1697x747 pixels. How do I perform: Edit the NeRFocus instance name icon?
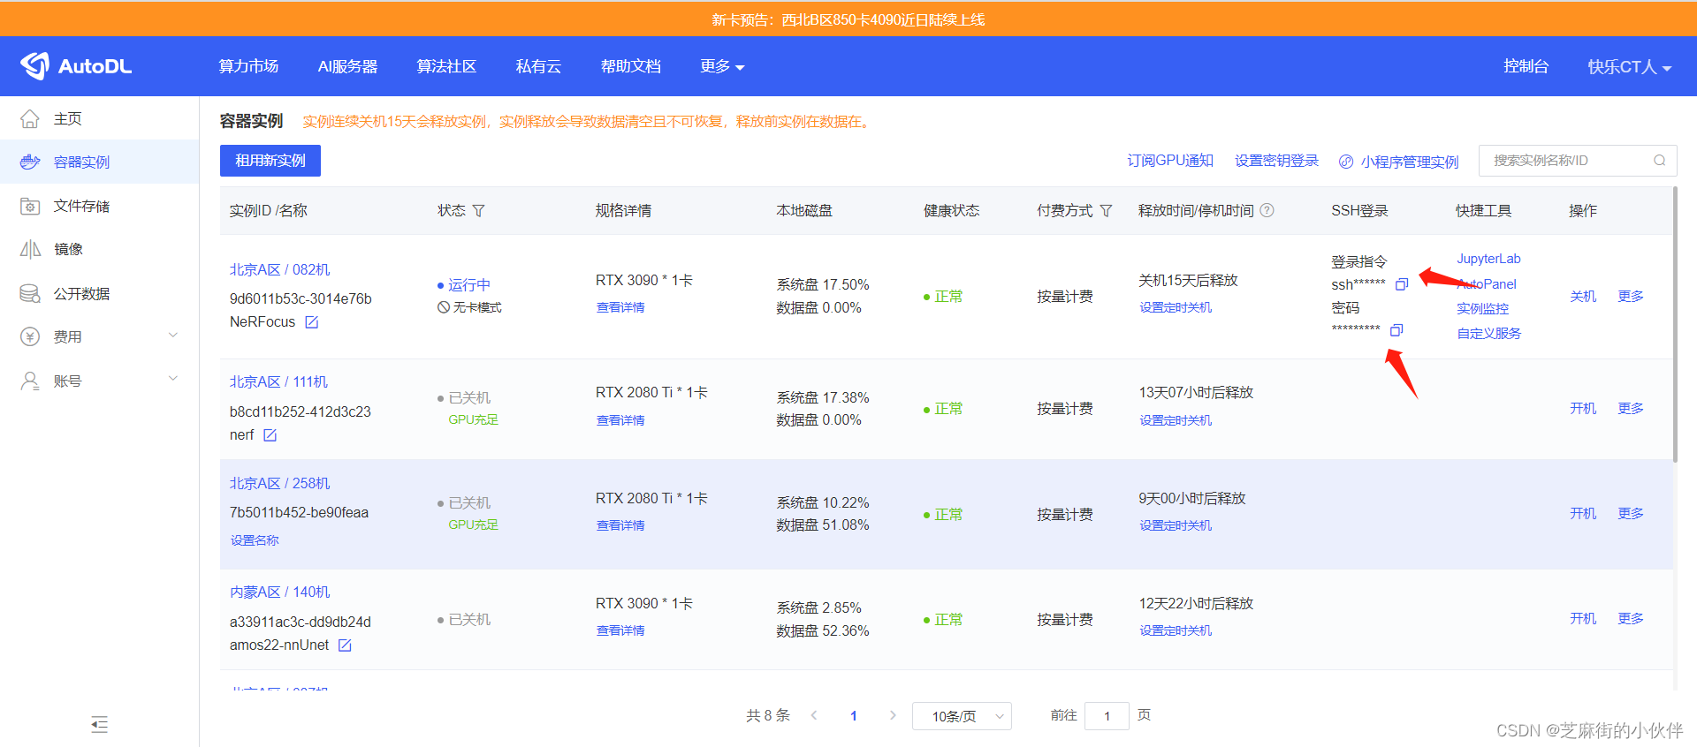click(x=311, y=322)
